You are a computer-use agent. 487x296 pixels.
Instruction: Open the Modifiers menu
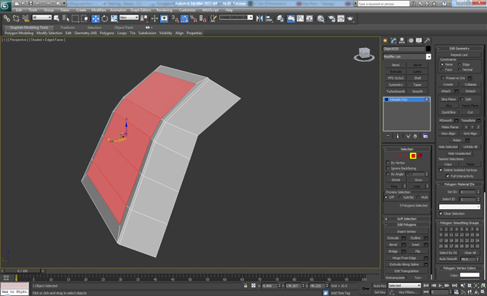coord(98,10)
